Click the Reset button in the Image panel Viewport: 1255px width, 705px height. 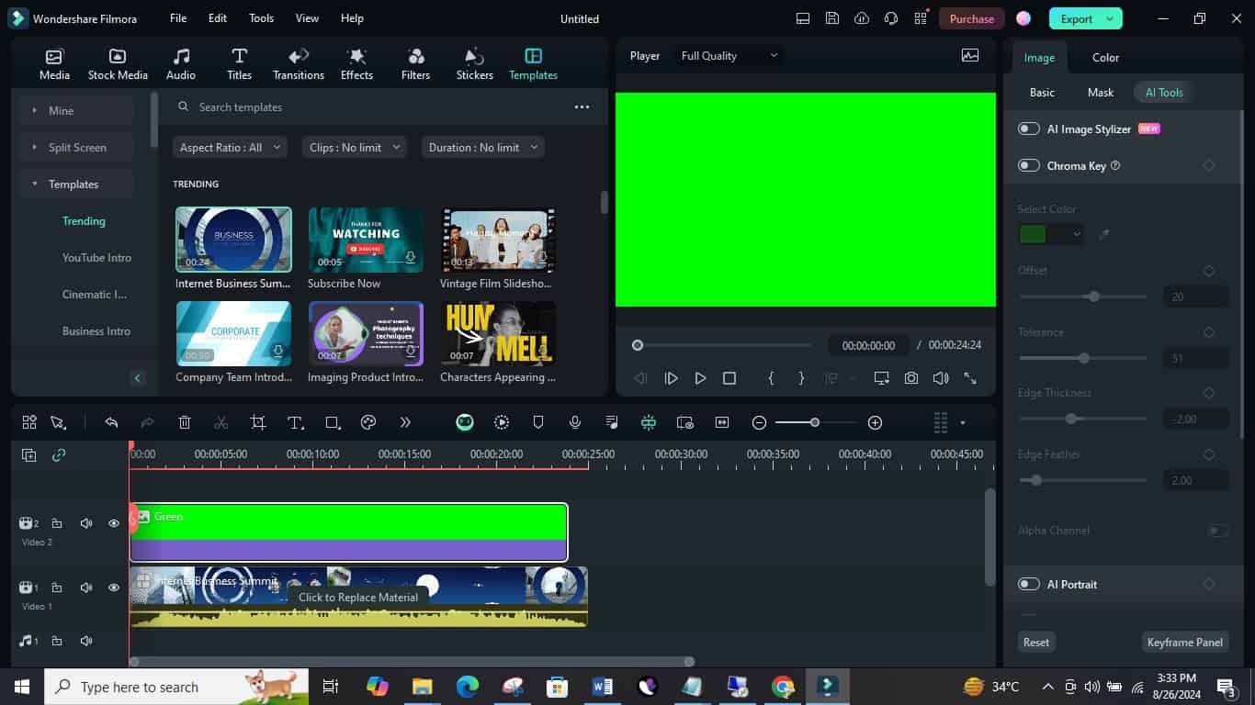point(1035,642)
